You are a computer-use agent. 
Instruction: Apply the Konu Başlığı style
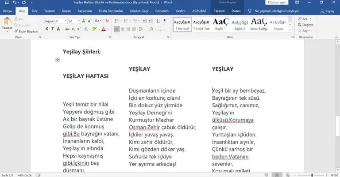[259, 24]
